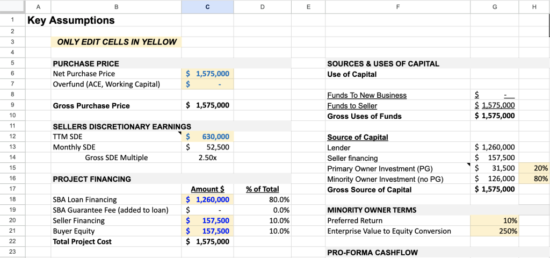Click Lender amount $1,260,000
This screenshot has width=550, height=258.
click(x=495, y=147)
